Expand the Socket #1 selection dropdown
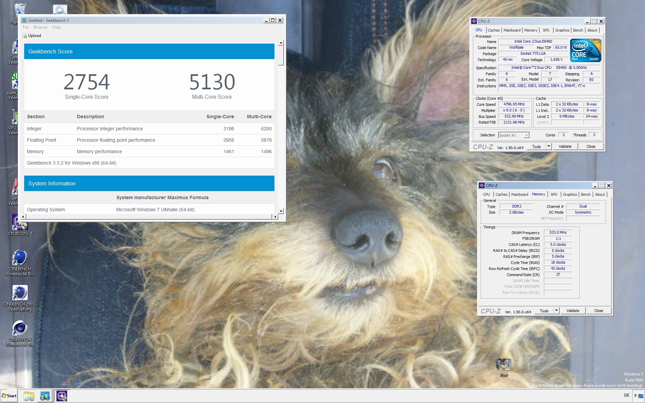 click(526, 135)
